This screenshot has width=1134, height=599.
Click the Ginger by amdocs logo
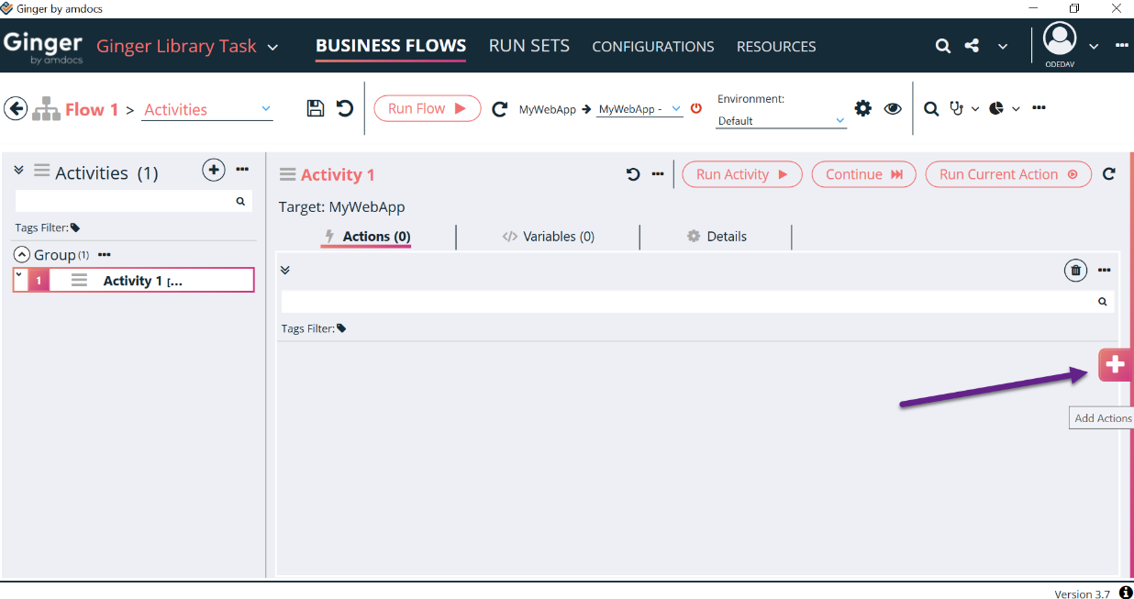(43, 48)
